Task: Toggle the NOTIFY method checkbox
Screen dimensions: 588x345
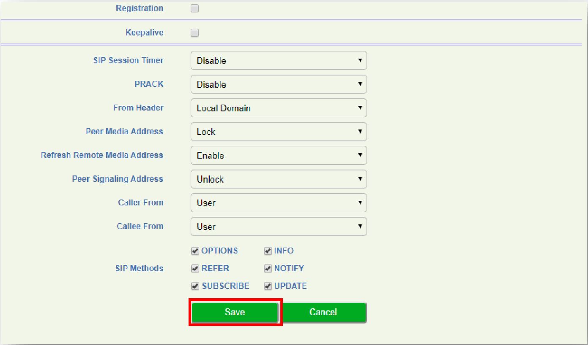Action: [268, 269]
